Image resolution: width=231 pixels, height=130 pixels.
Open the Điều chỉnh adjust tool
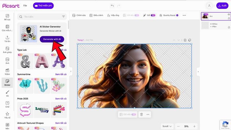click(96, 15)
